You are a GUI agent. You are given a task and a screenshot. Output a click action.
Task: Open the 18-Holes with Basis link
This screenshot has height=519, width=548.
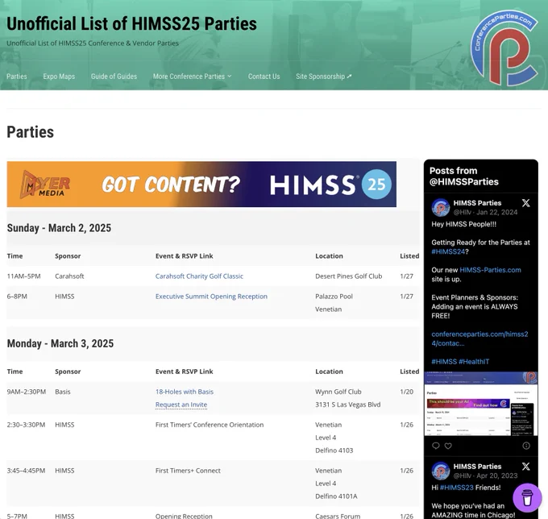coord(185,392)
